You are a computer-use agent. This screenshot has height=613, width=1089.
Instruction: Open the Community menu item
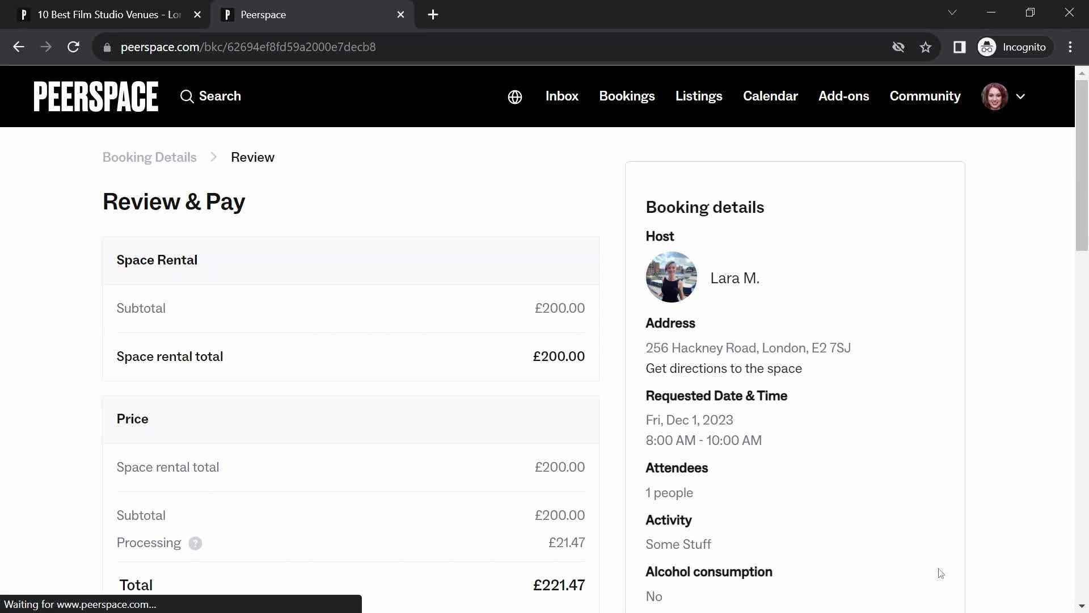925,96
